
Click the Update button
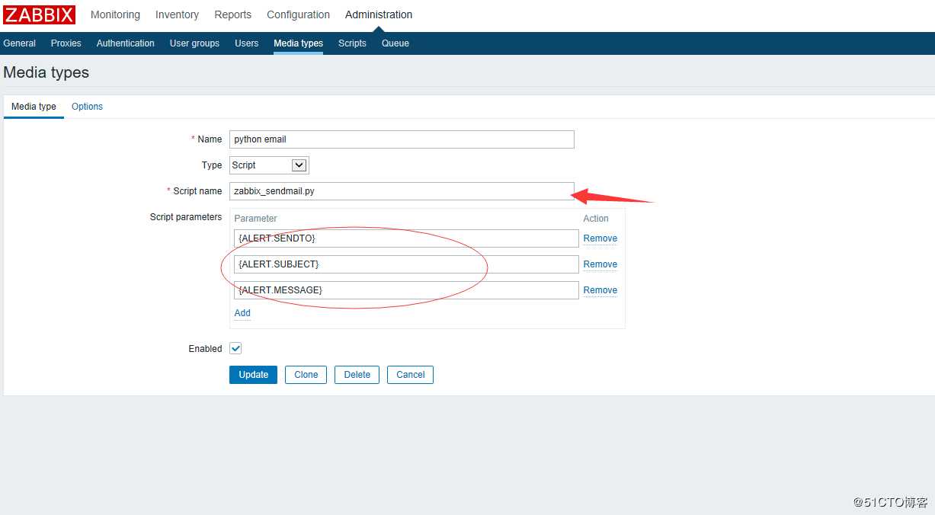pos(253,375)
